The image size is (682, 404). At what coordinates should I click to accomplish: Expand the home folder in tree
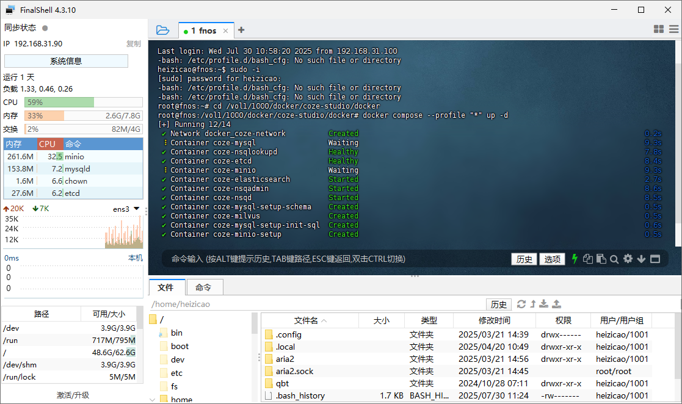153,400
